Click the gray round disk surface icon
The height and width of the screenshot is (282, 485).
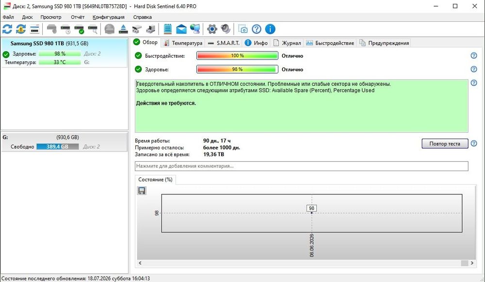coord(110,30)
